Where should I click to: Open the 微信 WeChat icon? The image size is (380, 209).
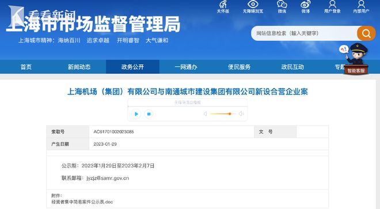[282, 7]
